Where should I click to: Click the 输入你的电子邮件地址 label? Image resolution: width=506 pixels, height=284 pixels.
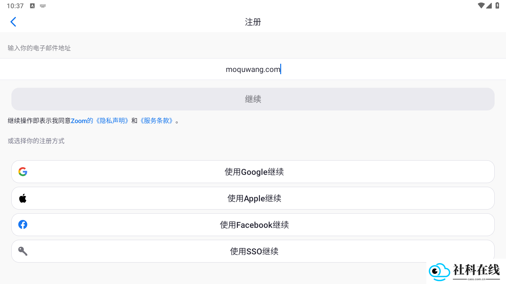coord(39,48)
